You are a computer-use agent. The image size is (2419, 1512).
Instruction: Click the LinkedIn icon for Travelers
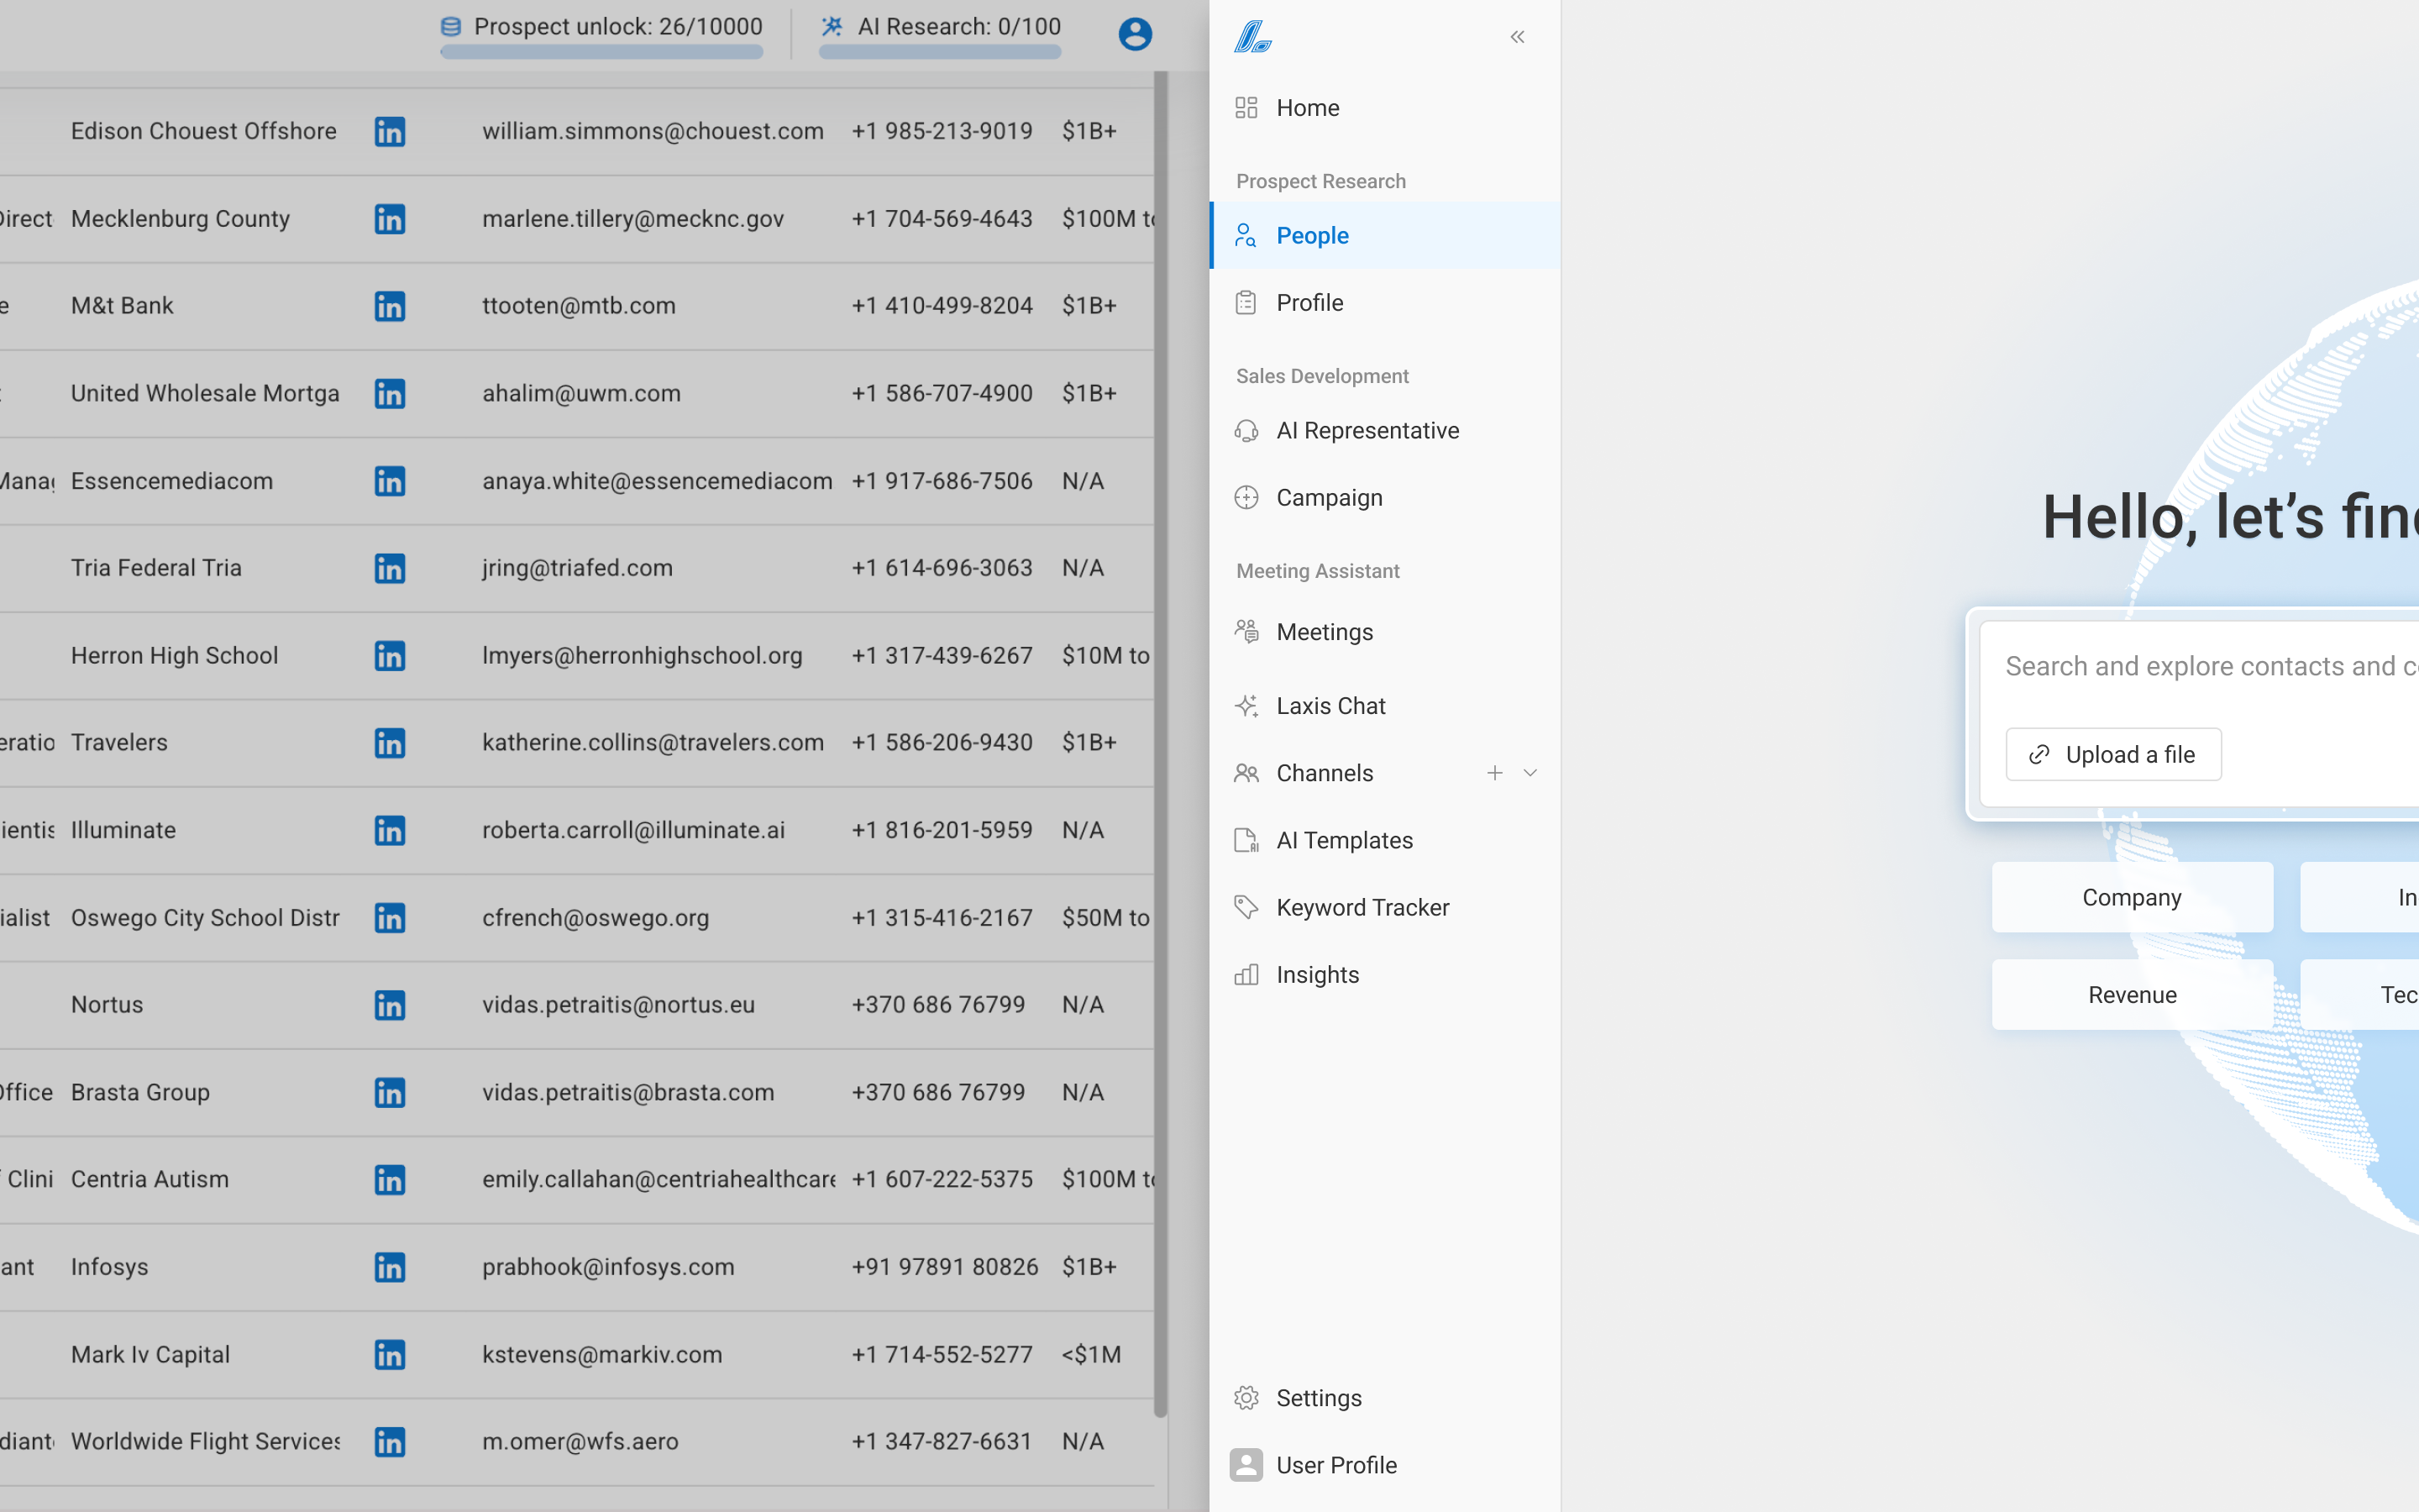point(390,743)
